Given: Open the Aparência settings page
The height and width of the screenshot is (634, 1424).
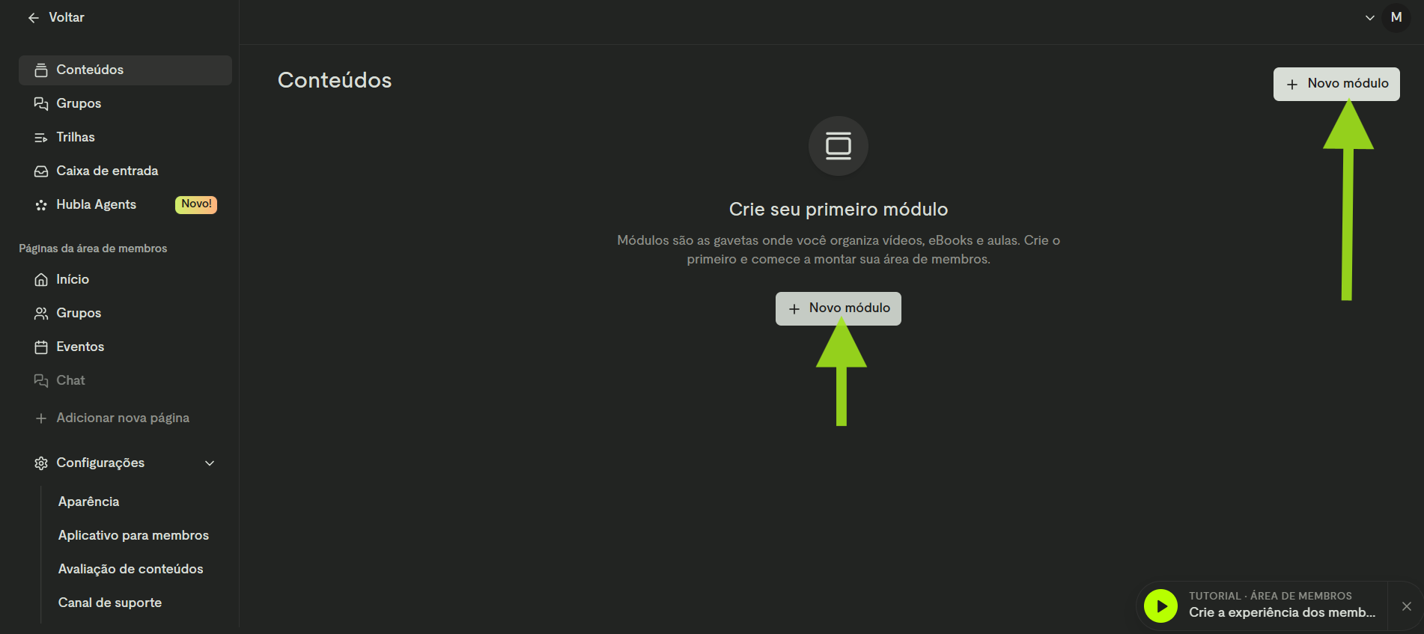Looking at the screenshot, I should pos(88,502).
